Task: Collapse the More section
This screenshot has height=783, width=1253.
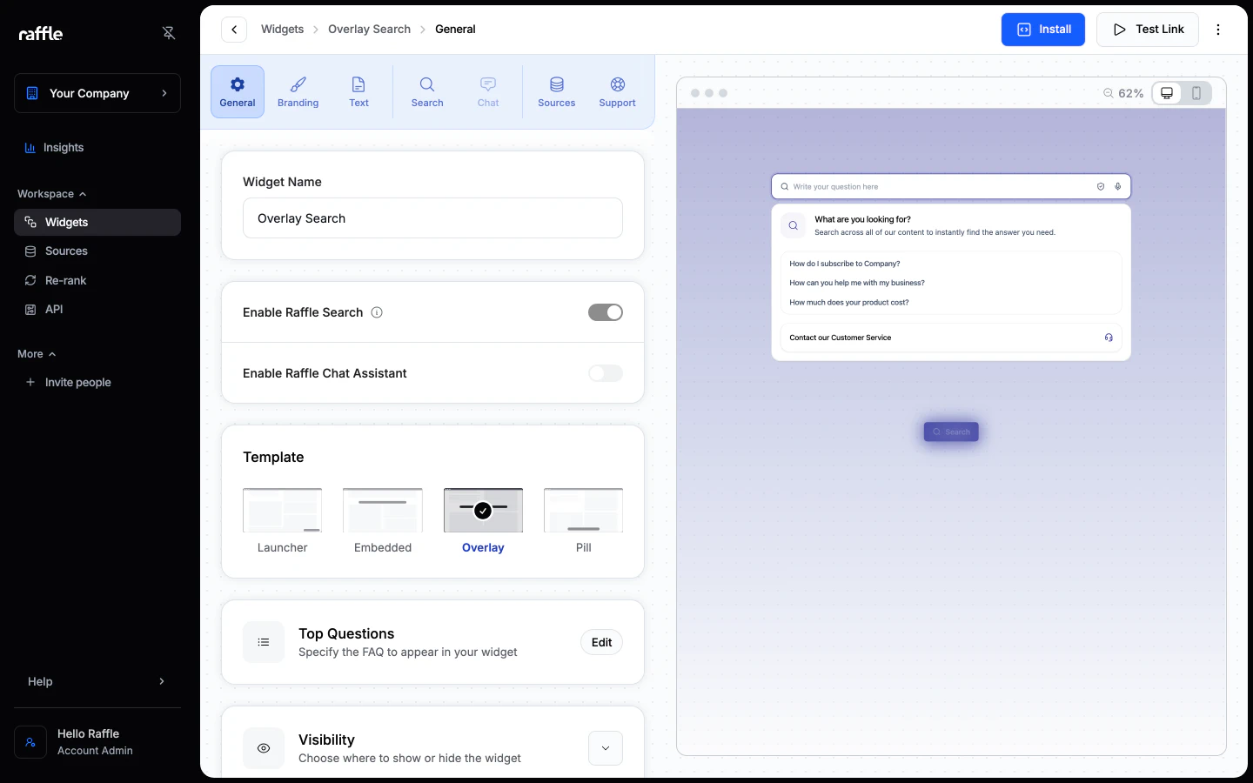Action: [x=37, y=354]
